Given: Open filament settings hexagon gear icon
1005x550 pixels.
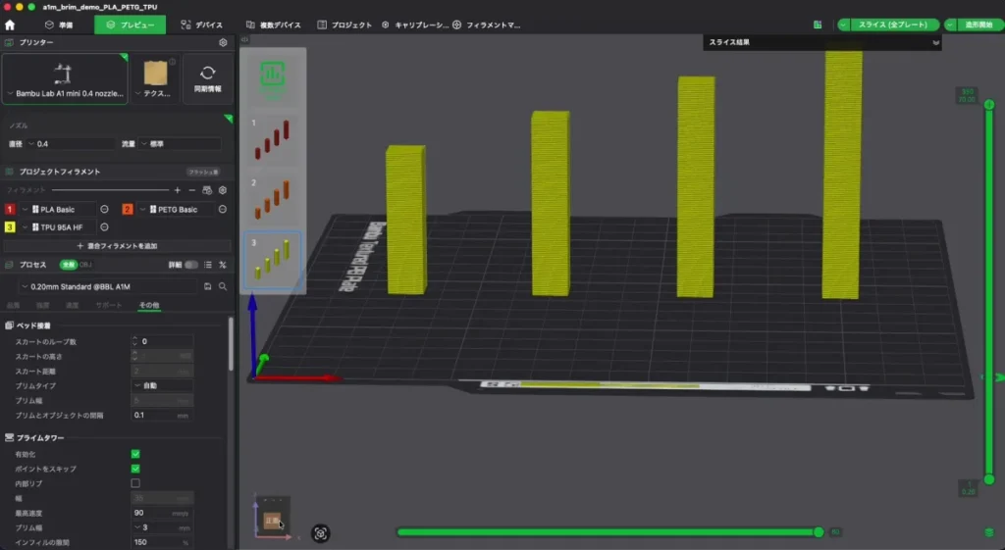Looking at the screenshot, I should pyautogui.click(x=223, y=190).
